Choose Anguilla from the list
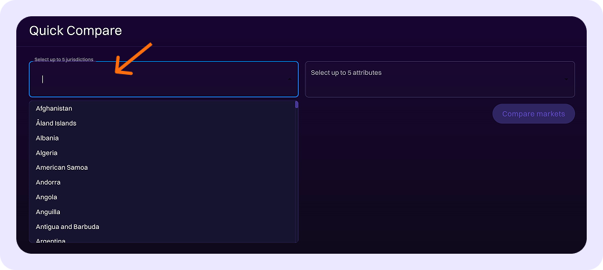Viewport: 603px width, 270px height. coord(48,212)
